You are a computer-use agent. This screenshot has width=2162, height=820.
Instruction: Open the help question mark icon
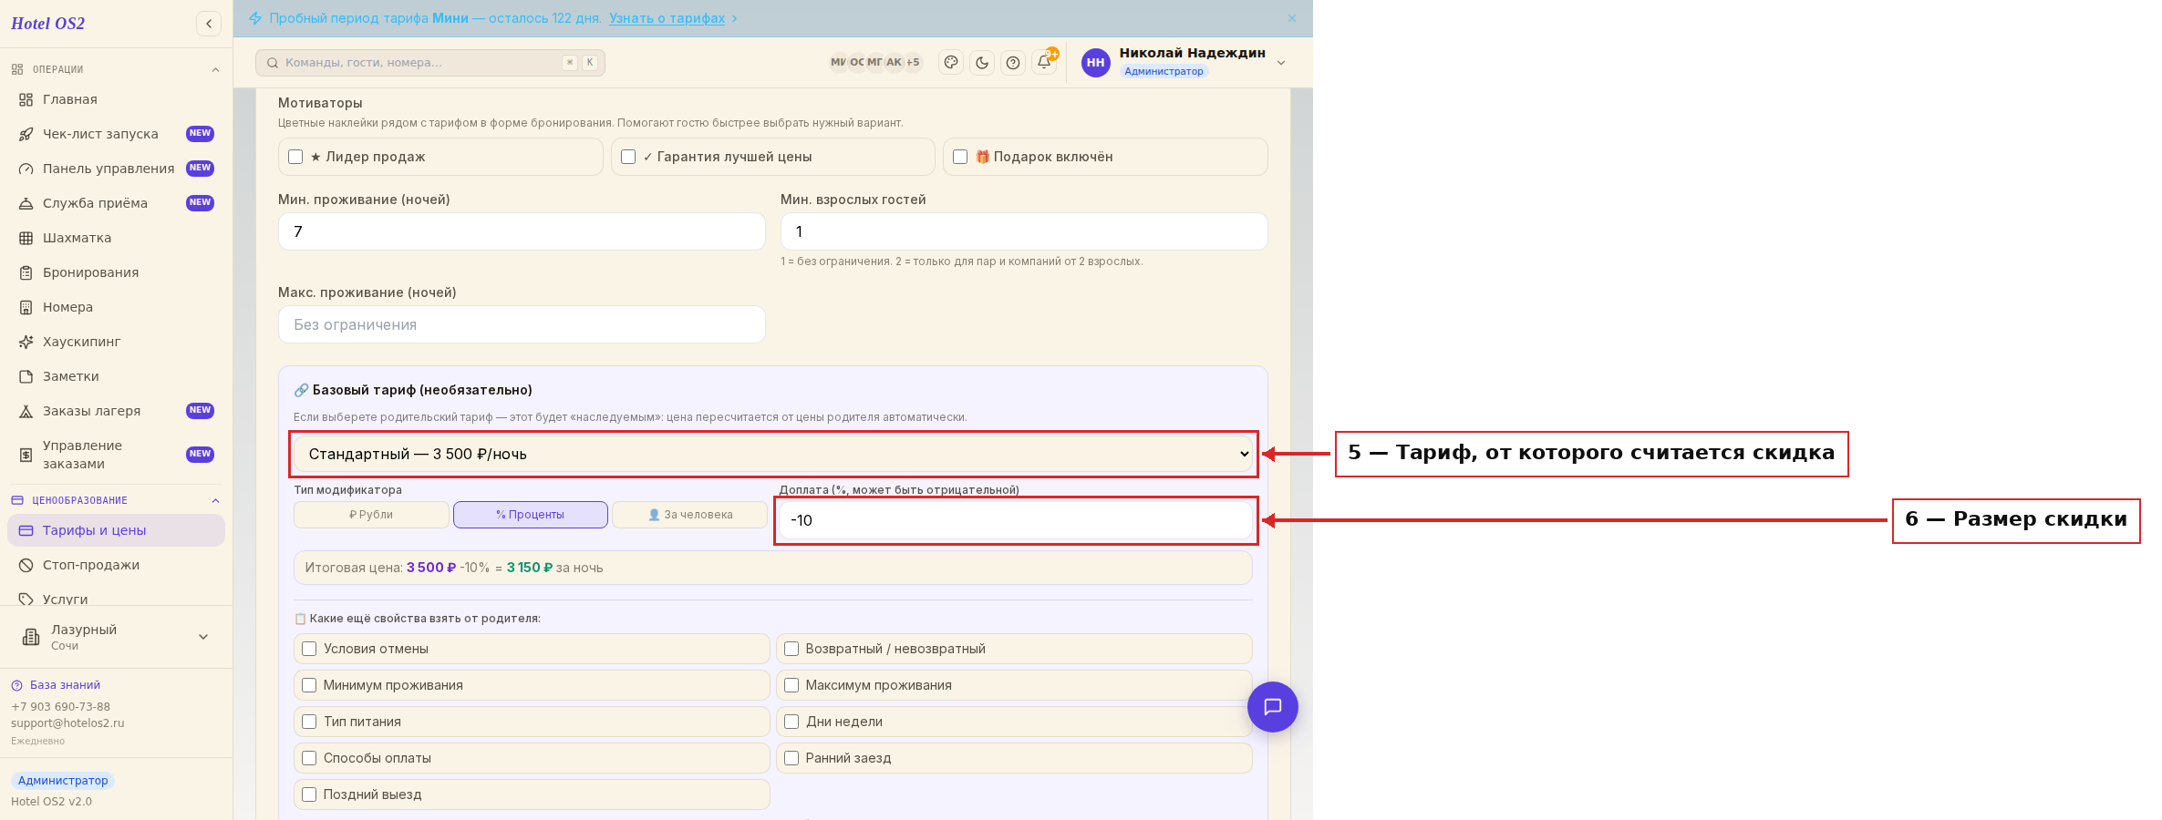[x=1013, y=63]
